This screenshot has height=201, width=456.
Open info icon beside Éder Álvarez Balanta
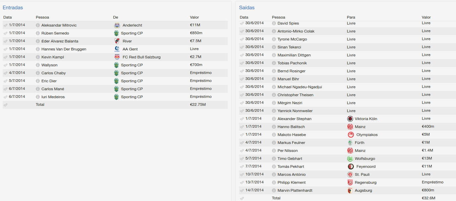(38, 41)
